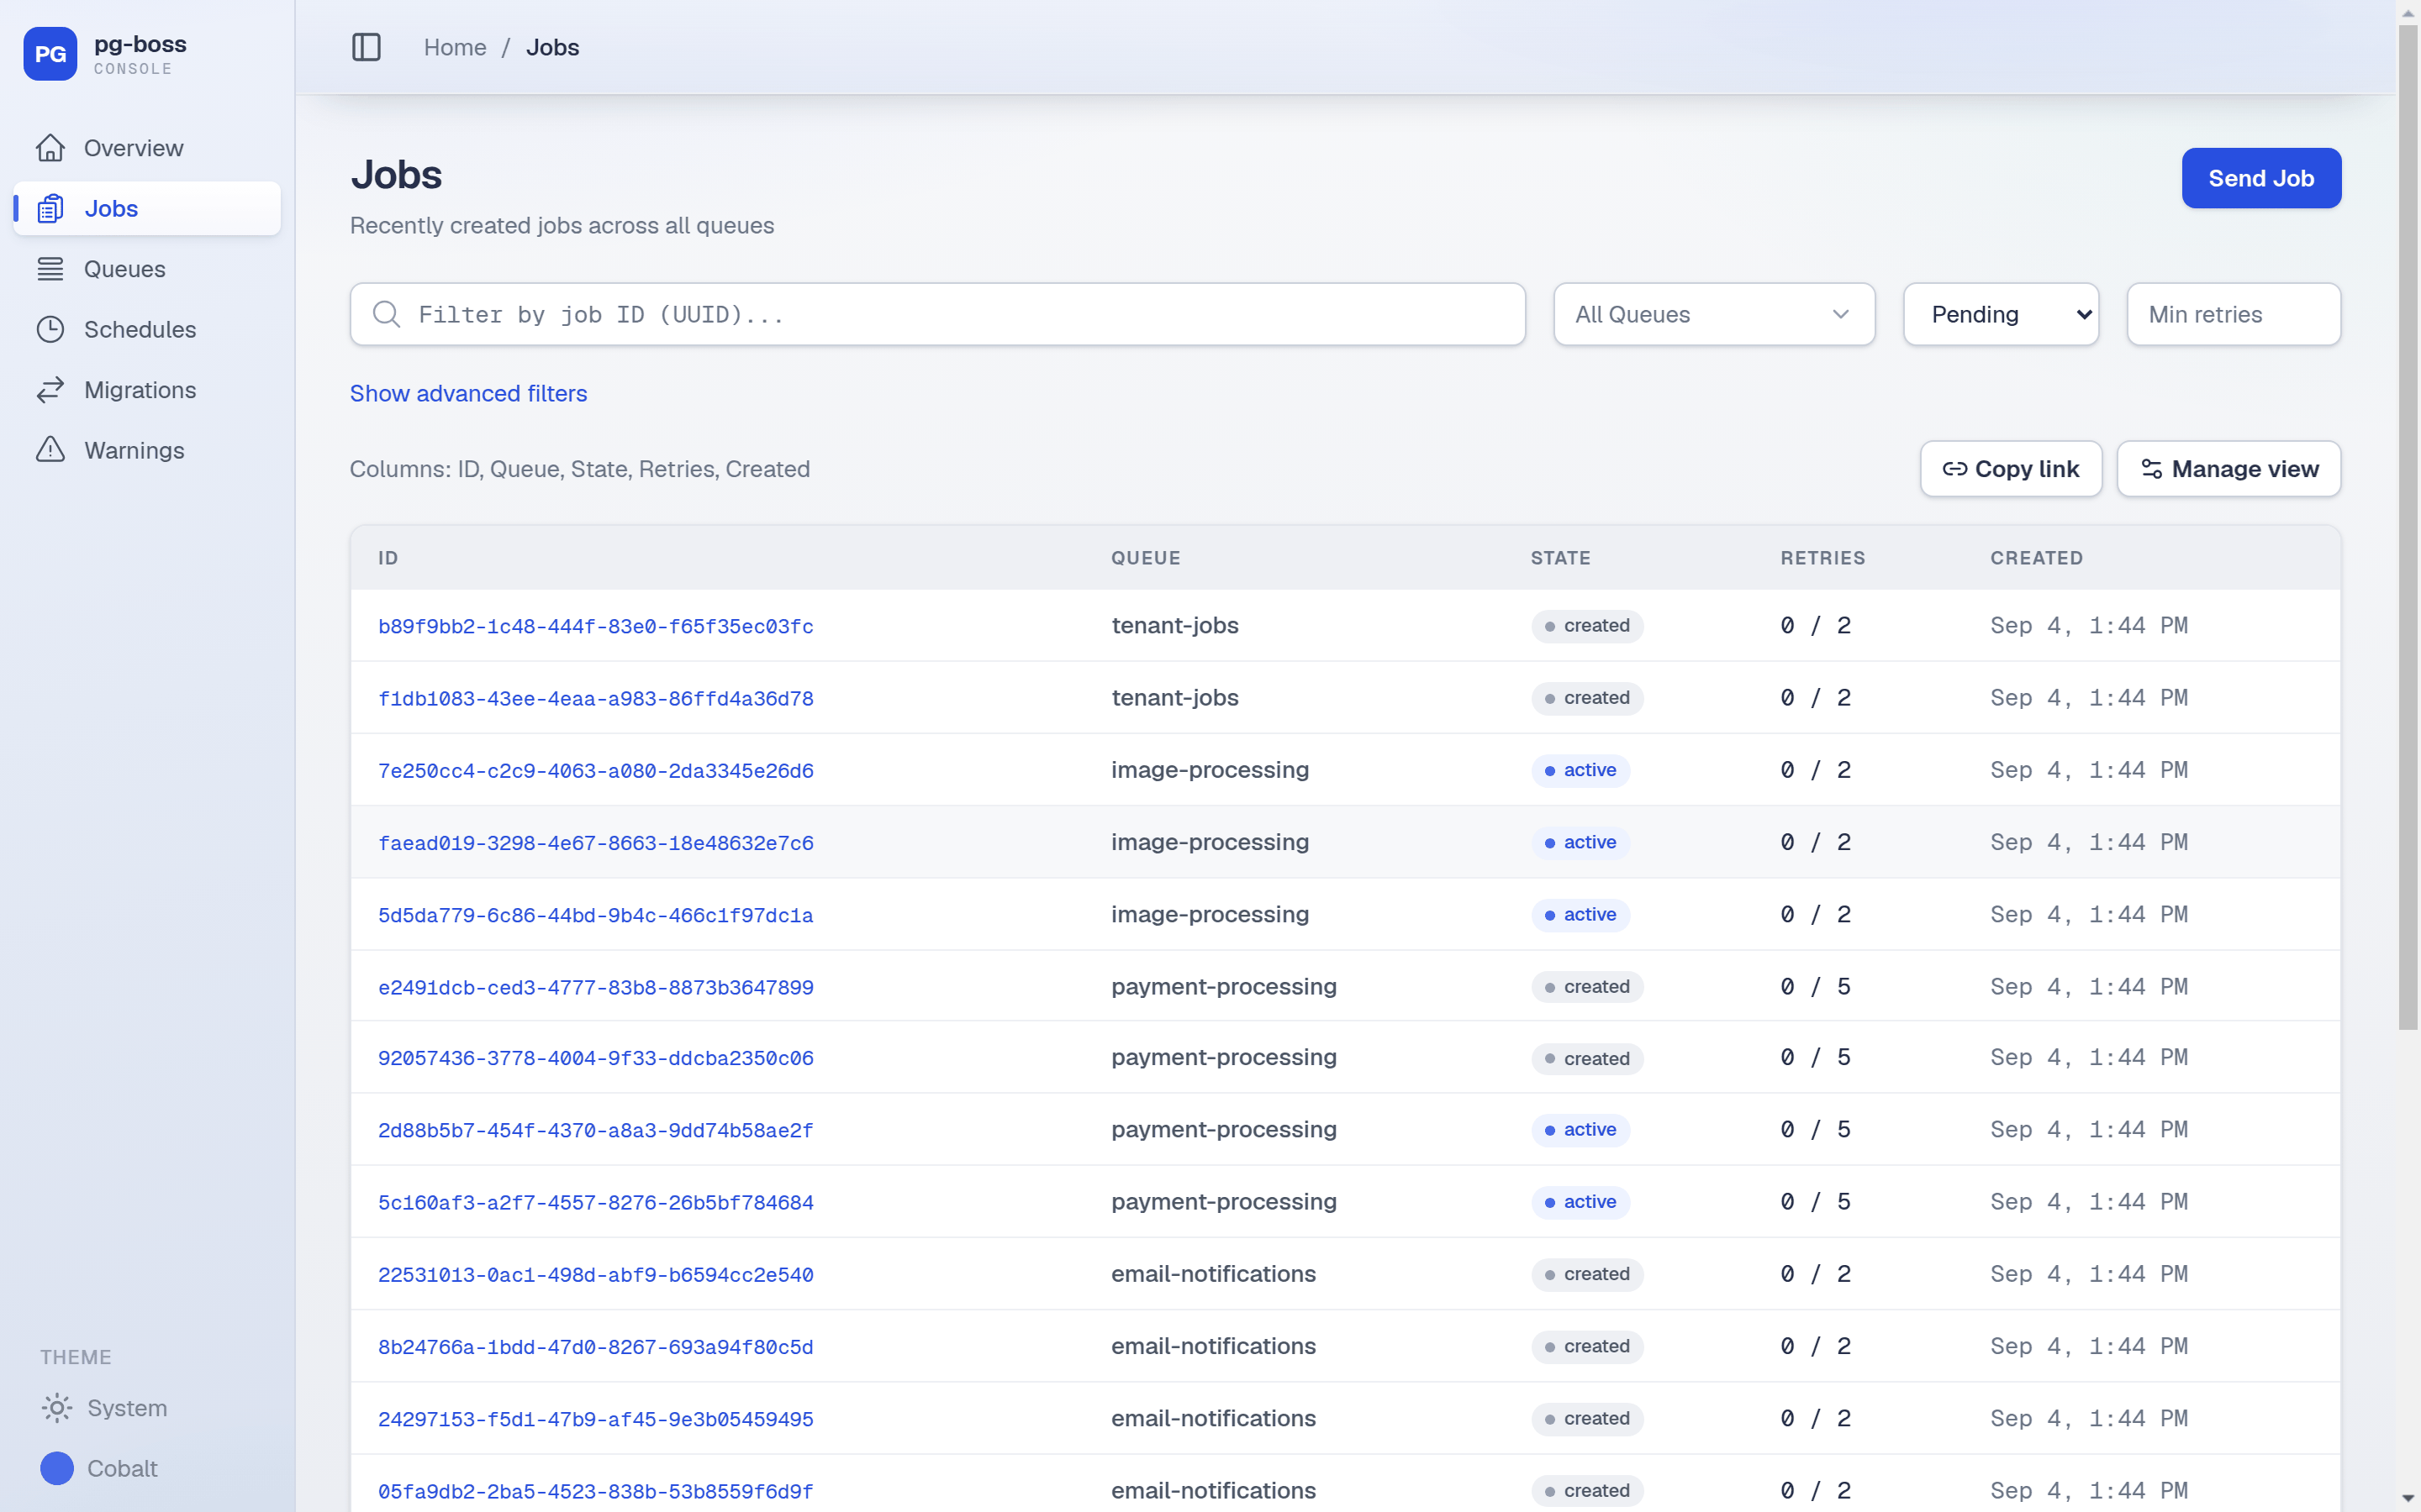This screenshot has height=1512, width=2421.
Task: Click active badge in 5c160af3 row
Action: [1580, 1202]
